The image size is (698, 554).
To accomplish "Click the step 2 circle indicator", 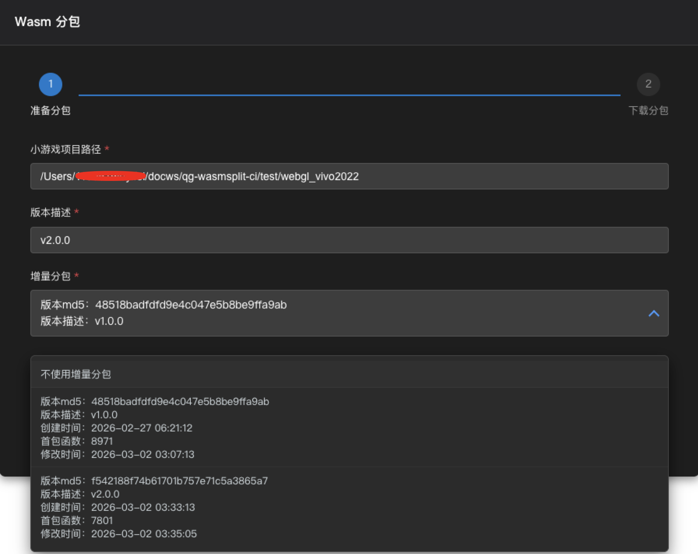I will 648,84.
